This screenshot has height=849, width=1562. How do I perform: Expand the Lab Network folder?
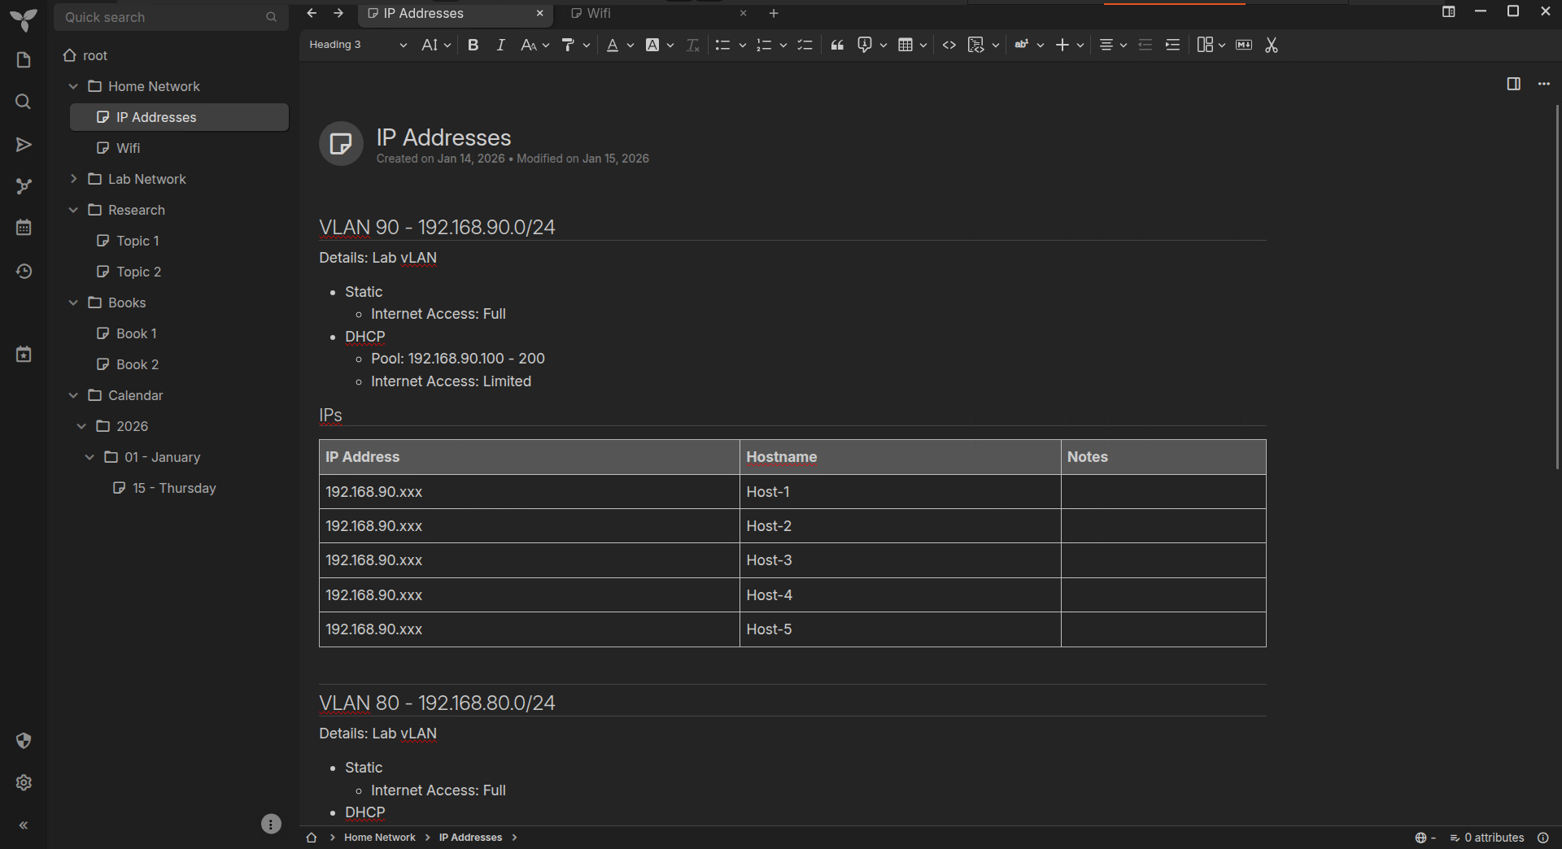(x=73, y=179)
